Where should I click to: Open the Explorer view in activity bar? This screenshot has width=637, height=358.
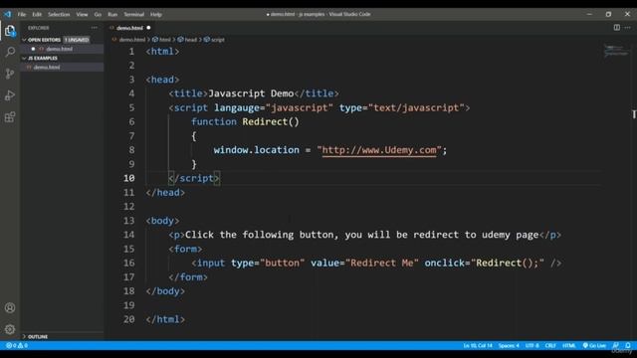click(10, 31)
